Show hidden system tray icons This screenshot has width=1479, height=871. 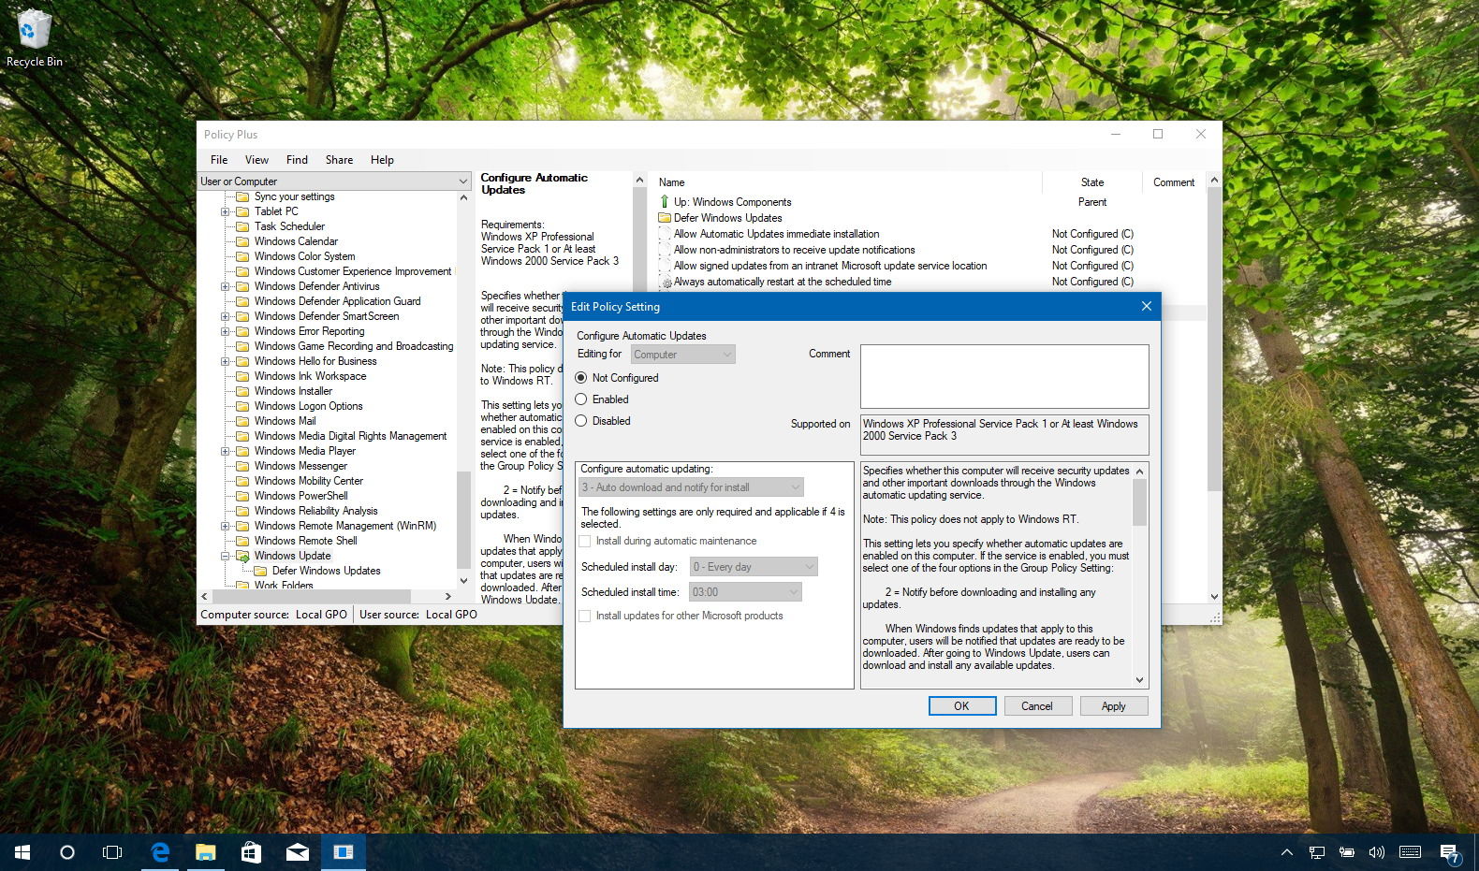(1287, 852)
